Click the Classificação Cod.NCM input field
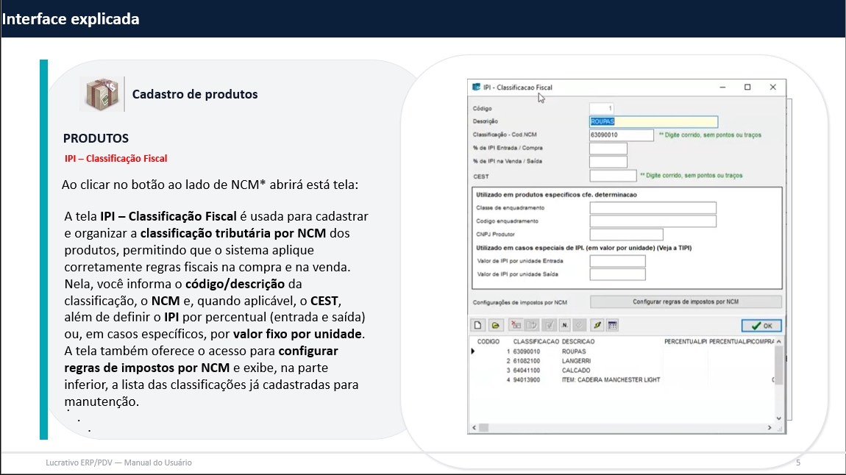This screenshot has width=846, height=475. pyautogui.click(x=621, y=135)
